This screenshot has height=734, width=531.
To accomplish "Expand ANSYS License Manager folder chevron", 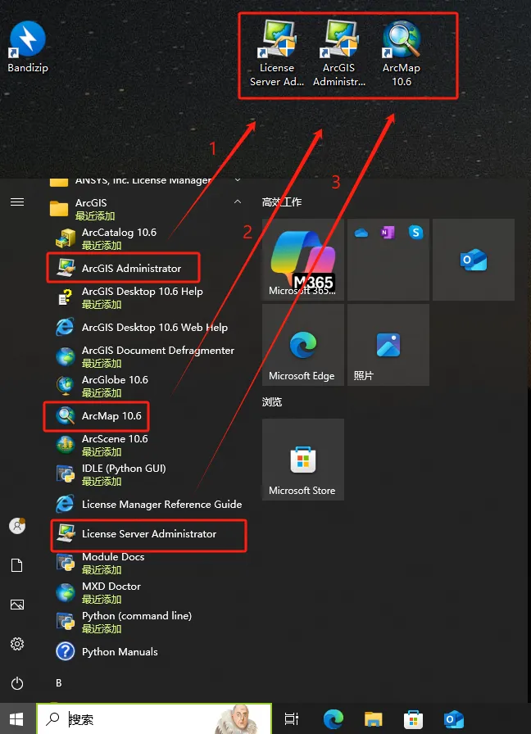I will point(238,180).
